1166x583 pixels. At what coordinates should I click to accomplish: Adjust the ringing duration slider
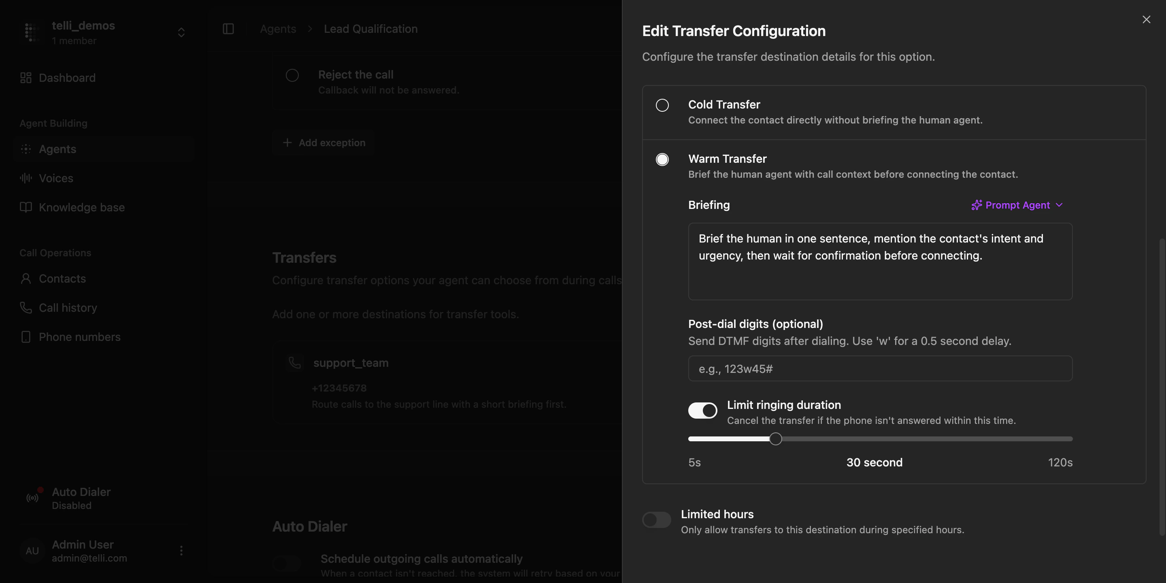(775, 438)
